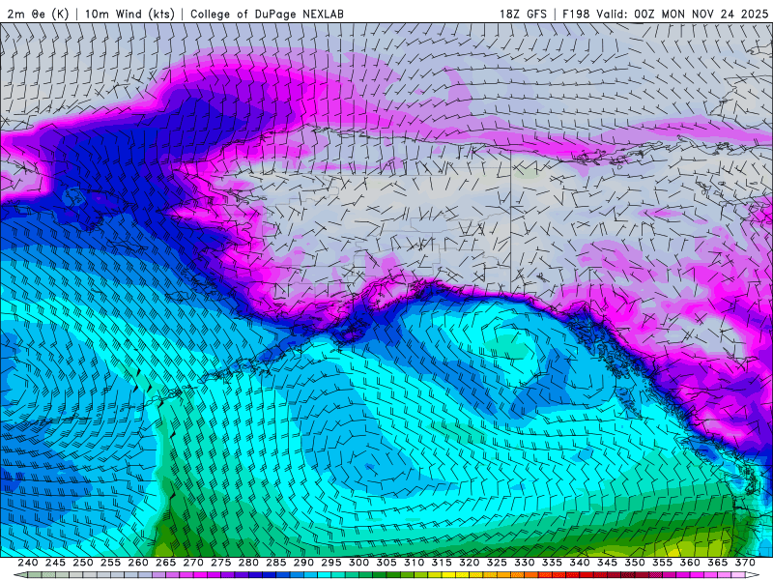Click the "2m θe (K)" title label

(x=38, y=14)
